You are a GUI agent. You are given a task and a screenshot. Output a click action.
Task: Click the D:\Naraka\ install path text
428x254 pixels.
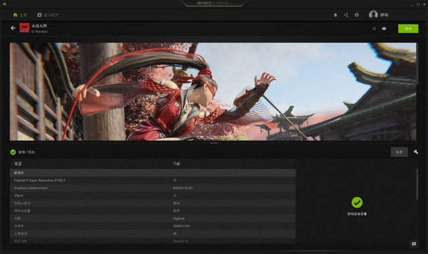tap(39, 31)
